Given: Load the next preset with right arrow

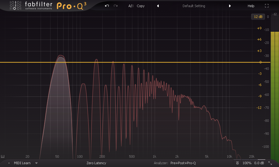Looking at the screenshot, I should (x=230, y=6).
